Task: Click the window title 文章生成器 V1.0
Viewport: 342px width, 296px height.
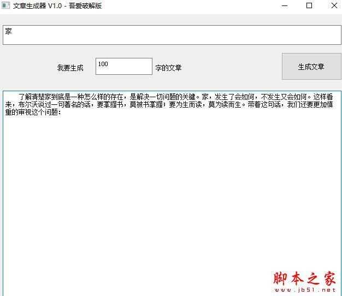Action: pos(37,6)
